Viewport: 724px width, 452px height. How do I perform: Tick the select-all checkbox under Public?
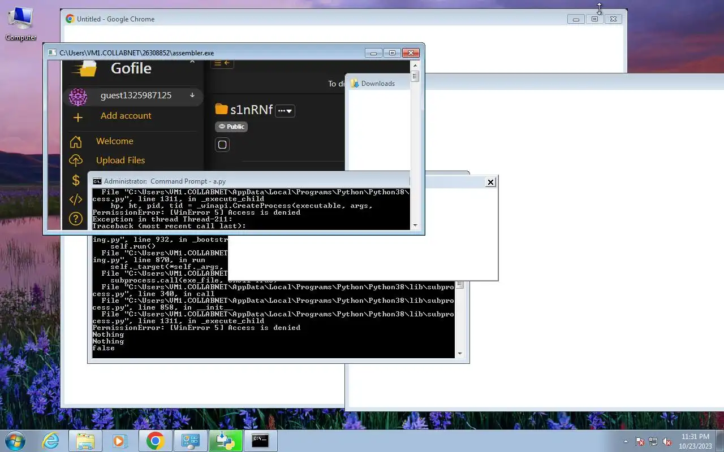point(222,145)
